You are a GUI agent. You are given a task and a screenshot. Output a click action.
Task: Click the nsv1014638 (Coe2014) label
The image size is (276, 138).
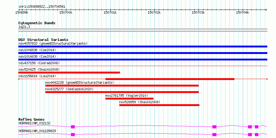click(x=37, y=56)
